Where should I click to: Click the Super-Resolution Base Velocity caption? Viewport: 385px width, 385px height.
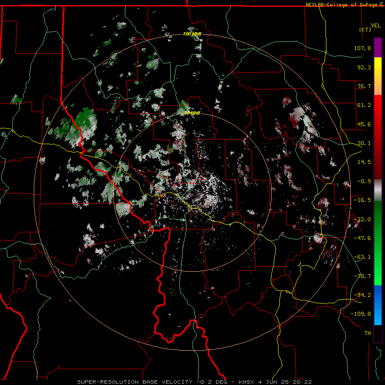click(194, 382)
